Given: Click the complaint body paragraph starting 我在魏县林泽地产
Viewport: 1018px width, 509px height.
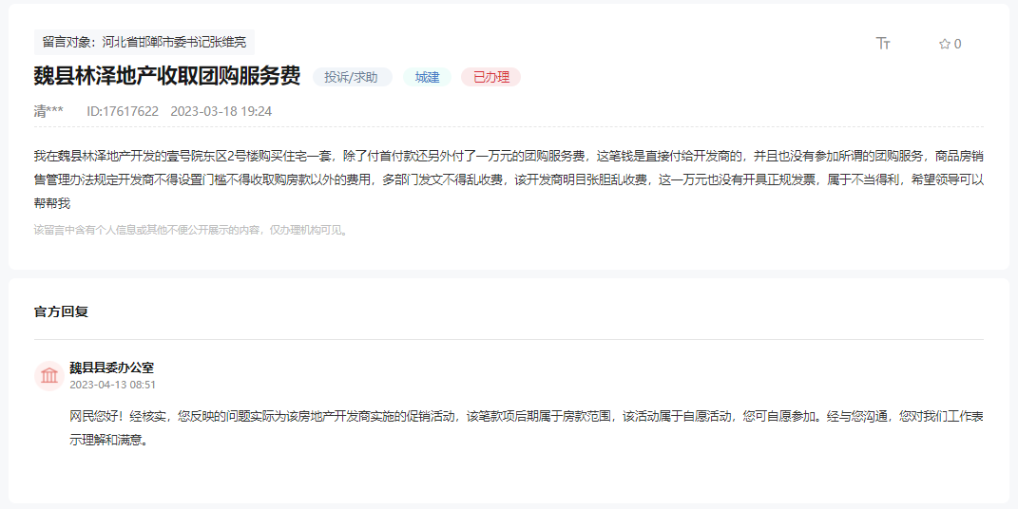Looking at the screenshot, I should point(509,179).
